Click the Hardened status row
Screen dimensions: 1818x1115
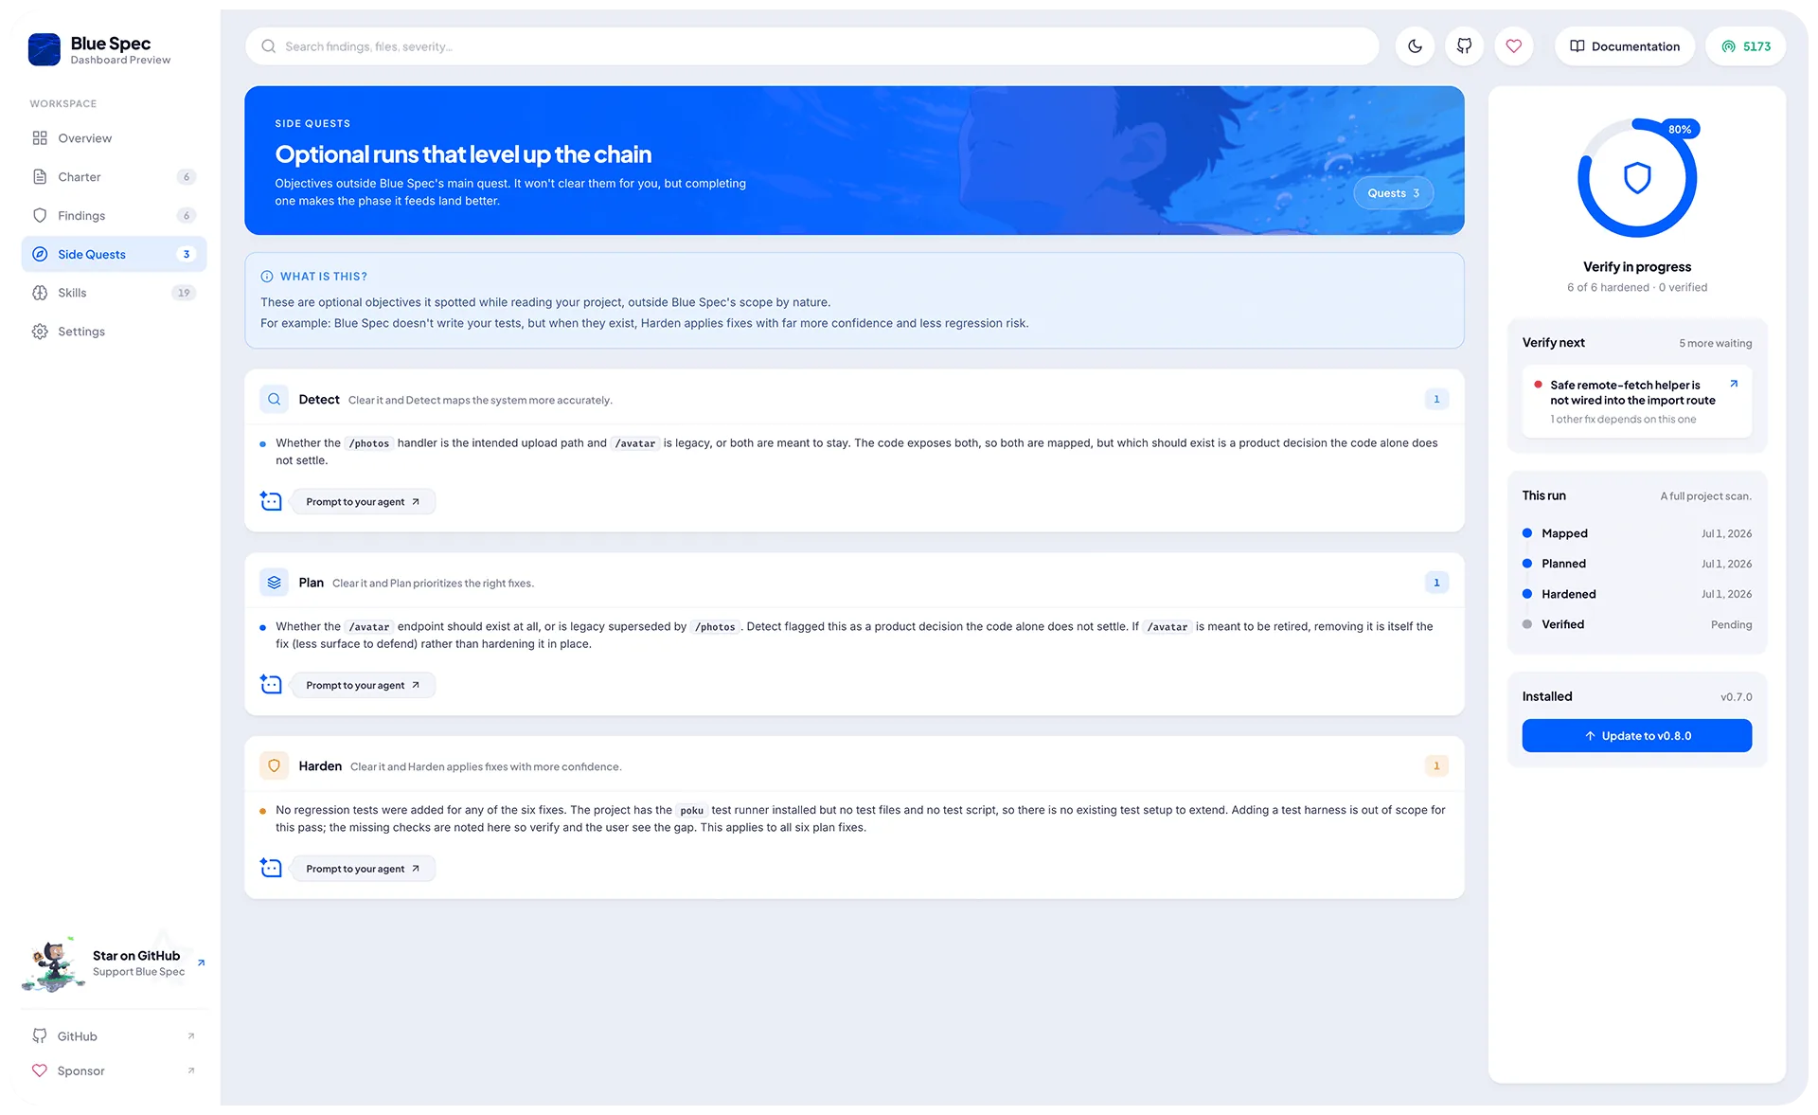tap(1636, 594)
